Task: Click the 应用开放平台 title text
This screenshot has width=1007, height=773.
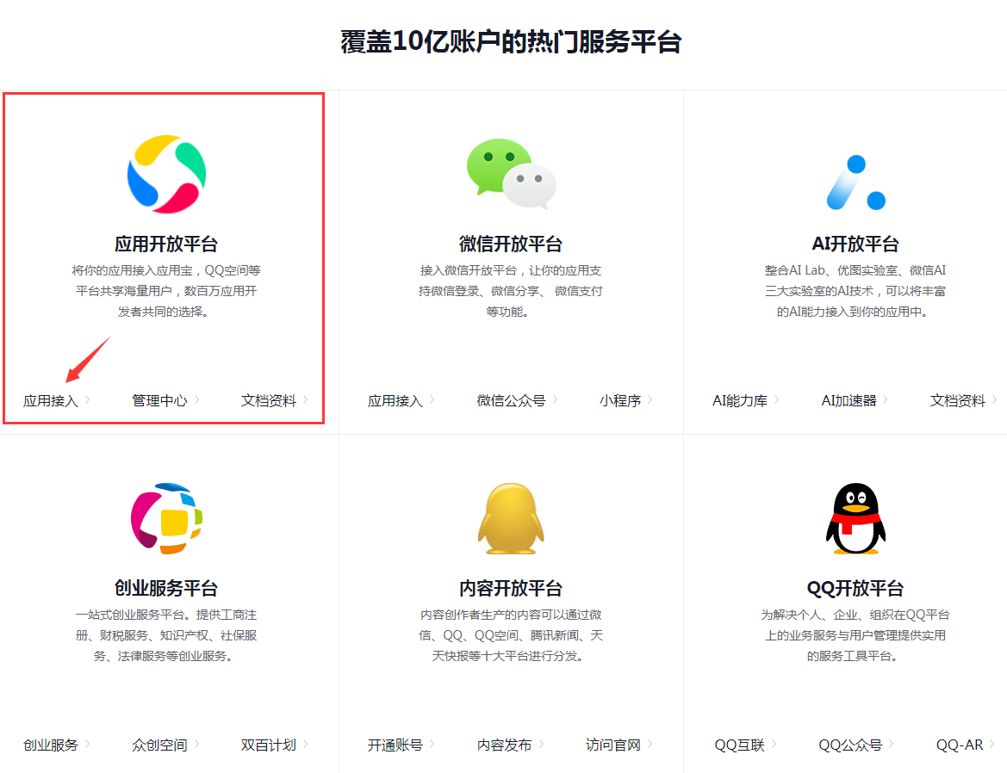Action: (166, 244)
